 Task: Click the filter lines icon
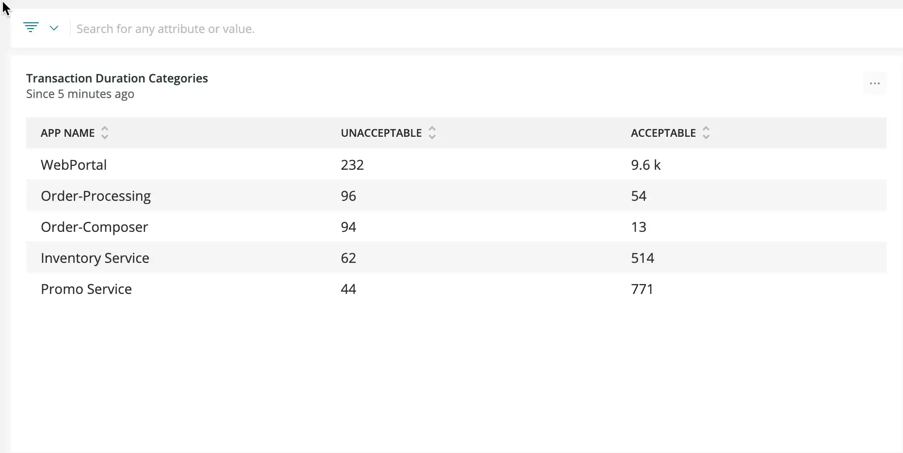(31, 28)
